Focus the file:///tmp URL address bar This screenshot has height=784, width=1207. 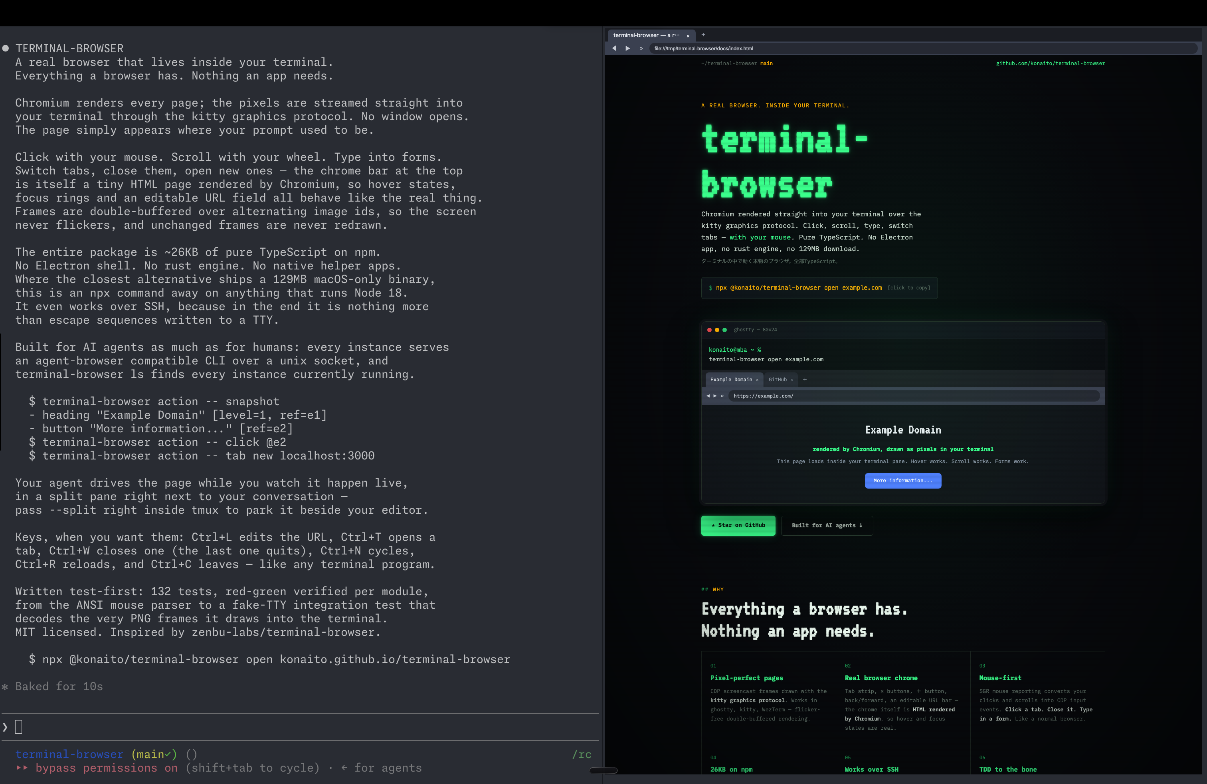pos(923,48)
